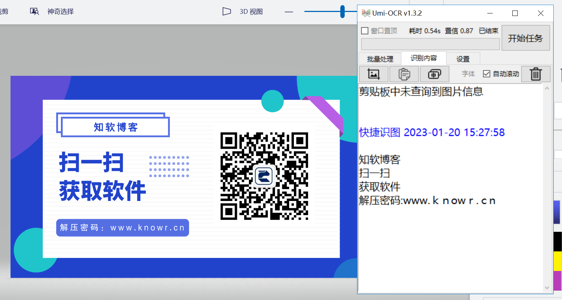Click the zoom slider handle

click(x=342, y=12)
